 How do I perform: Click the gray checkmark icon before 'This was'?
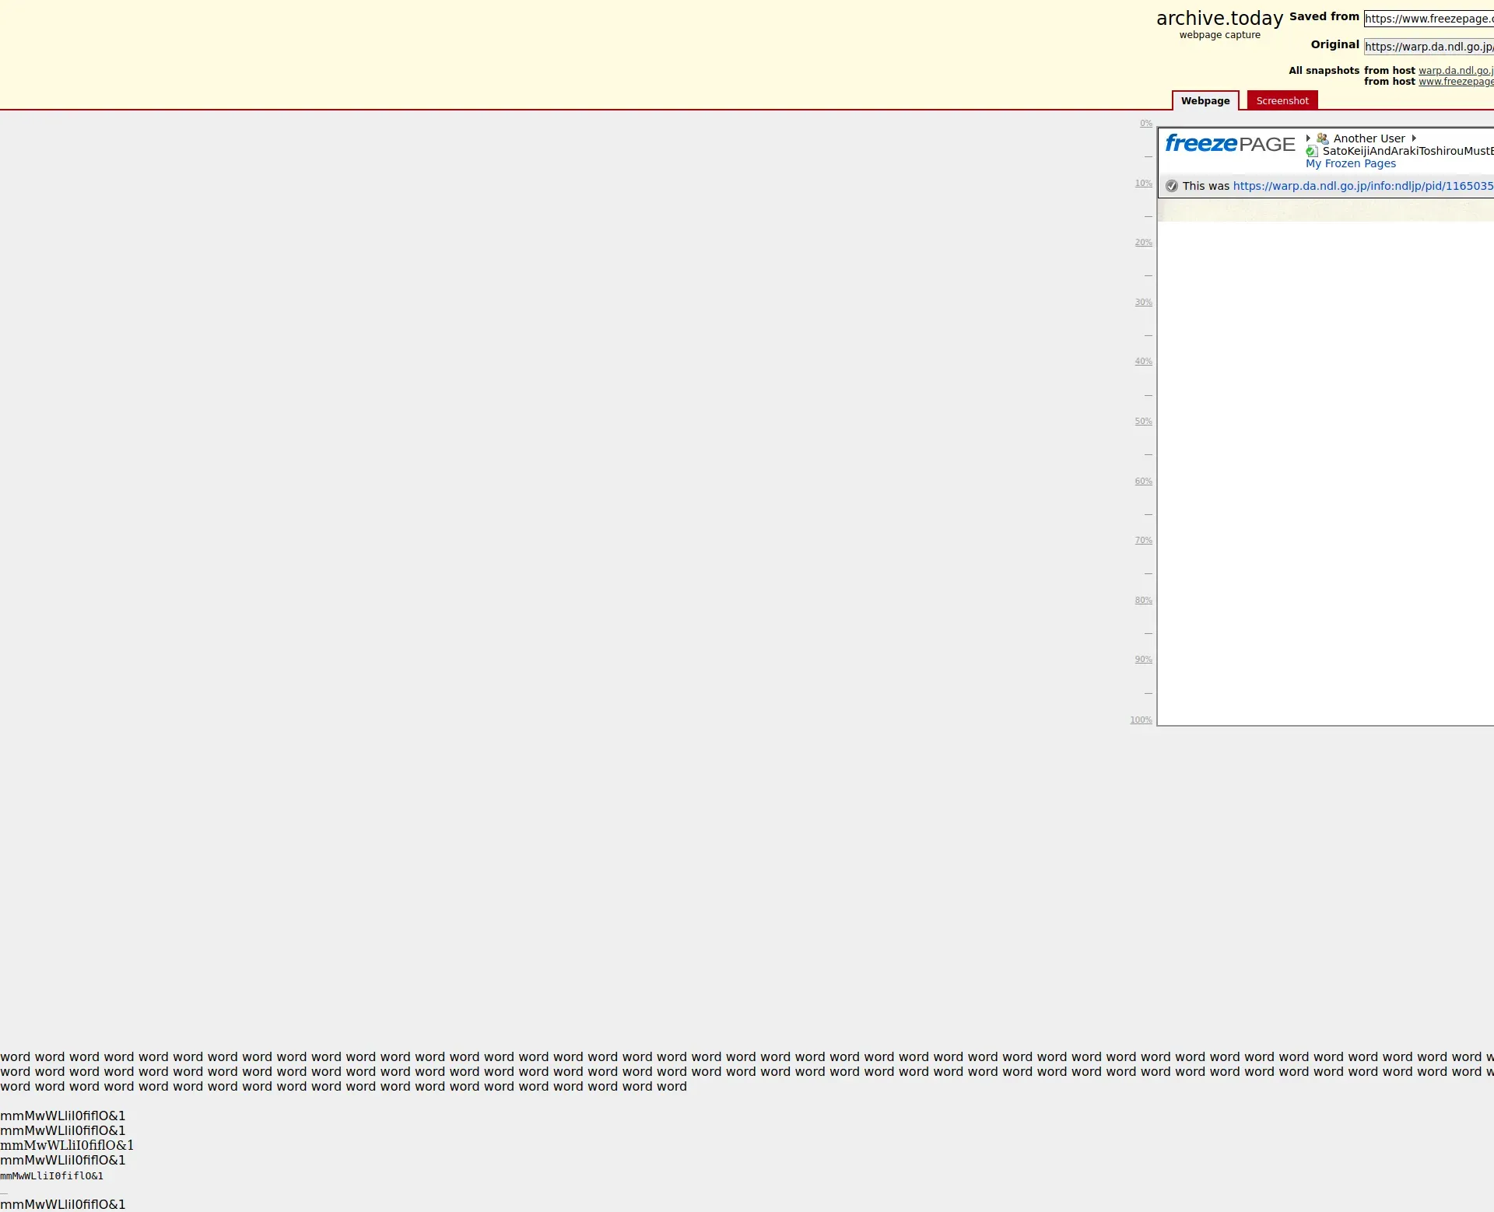tap(1172, 186)
